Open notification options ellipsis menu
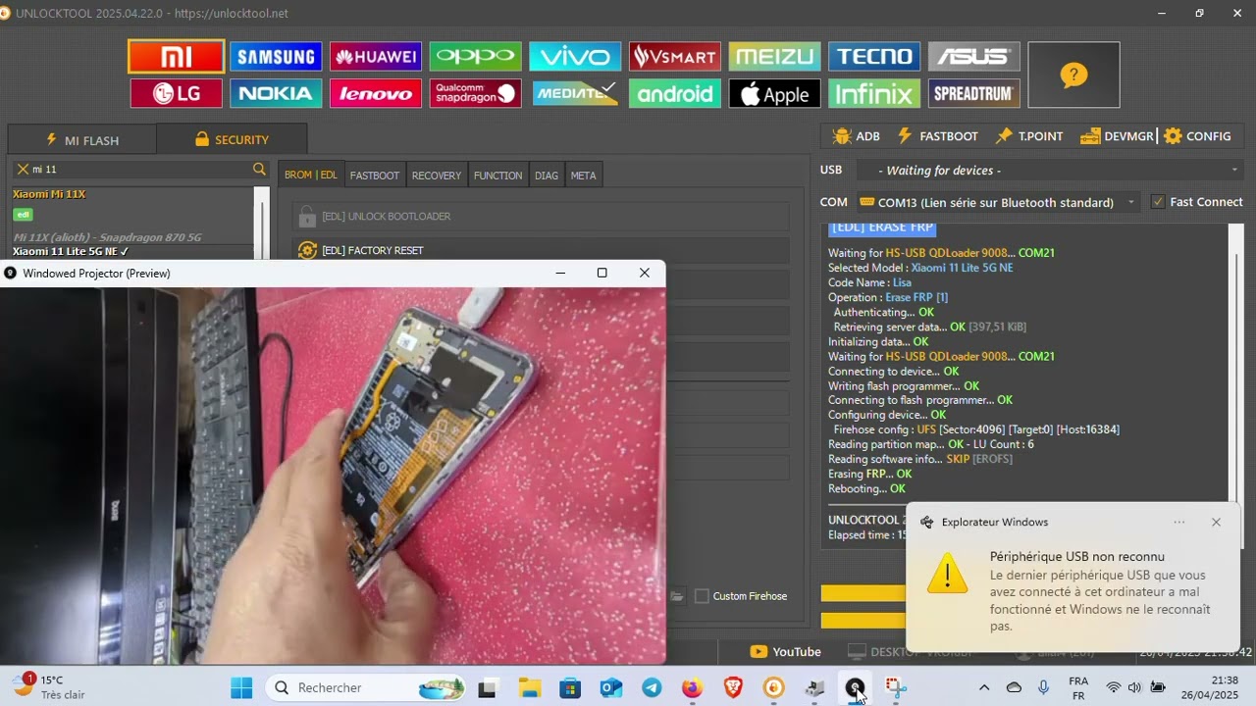This screenshot has height=706, width=1256. pyautogui.click(x=1179, y=522)
